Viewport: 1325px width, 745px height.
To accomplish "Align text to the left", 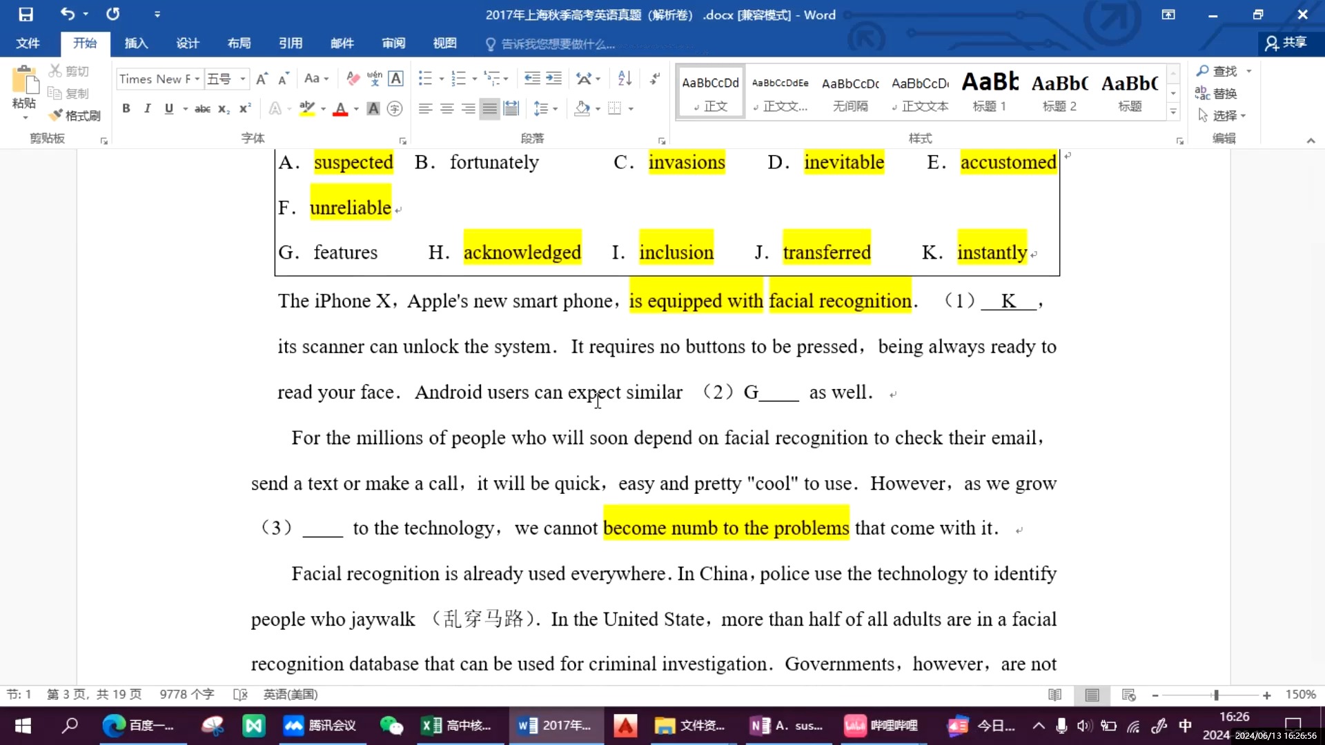I will click(426, 109).
